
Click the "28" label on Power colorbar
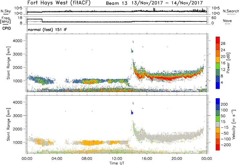223,43
